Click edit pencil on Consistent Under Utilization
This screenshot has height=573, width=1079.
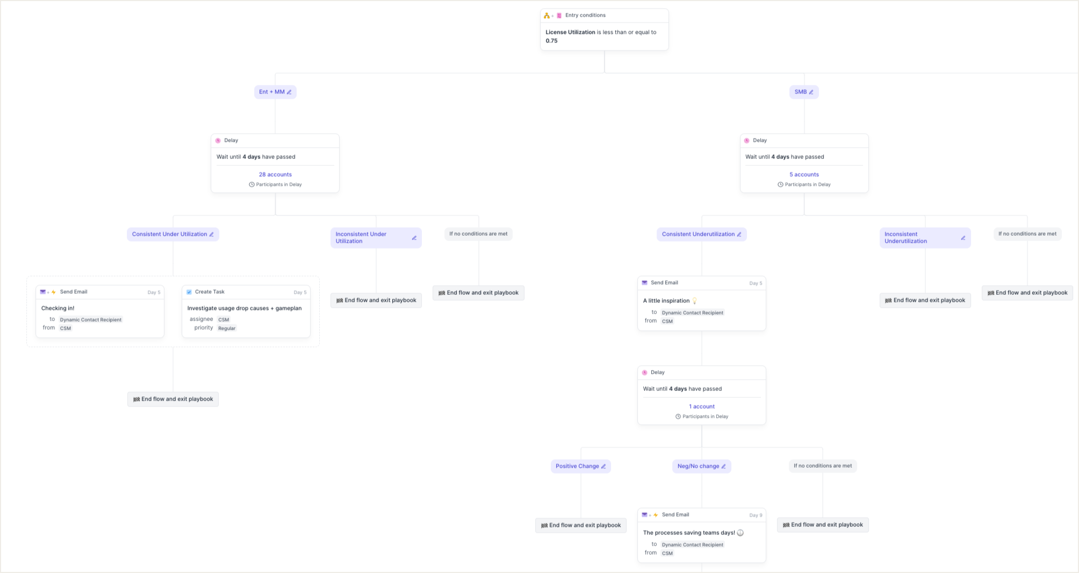click(212, 235)
